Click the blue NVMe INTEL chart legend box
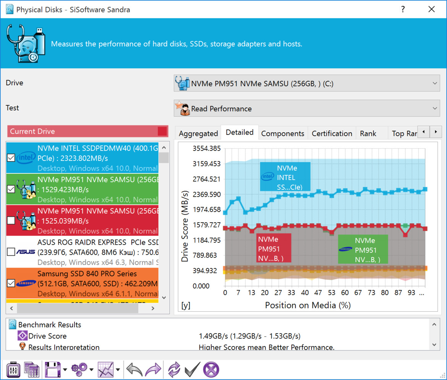Viewport: 447px width, 380px height. tap(285, 177)
